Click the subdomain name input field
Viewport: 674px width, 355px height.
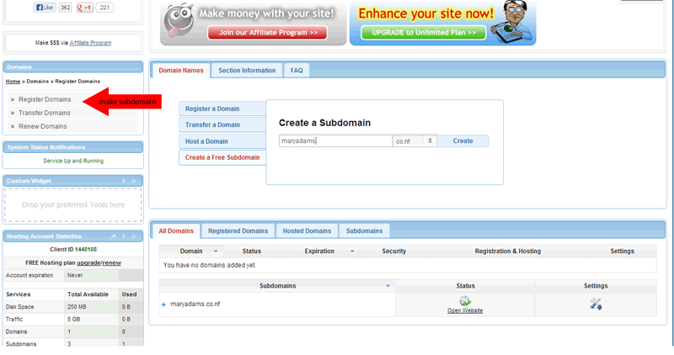335,140
